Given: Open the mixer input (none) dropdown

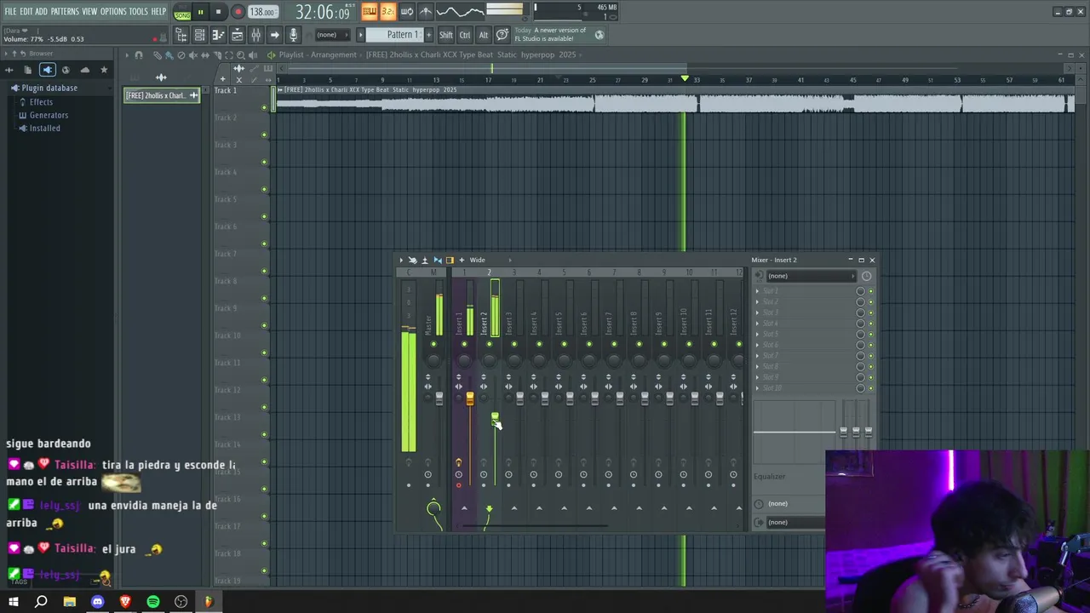Looking at the screenshot, I should click(810, 276).
